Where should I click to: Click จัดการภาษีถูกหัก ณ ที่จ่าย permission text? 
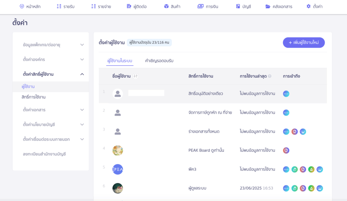[x=210, y=112]
